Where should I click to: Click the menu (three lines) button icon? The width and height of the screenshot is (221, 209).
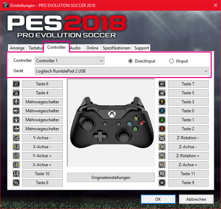(x=162, y=183)
